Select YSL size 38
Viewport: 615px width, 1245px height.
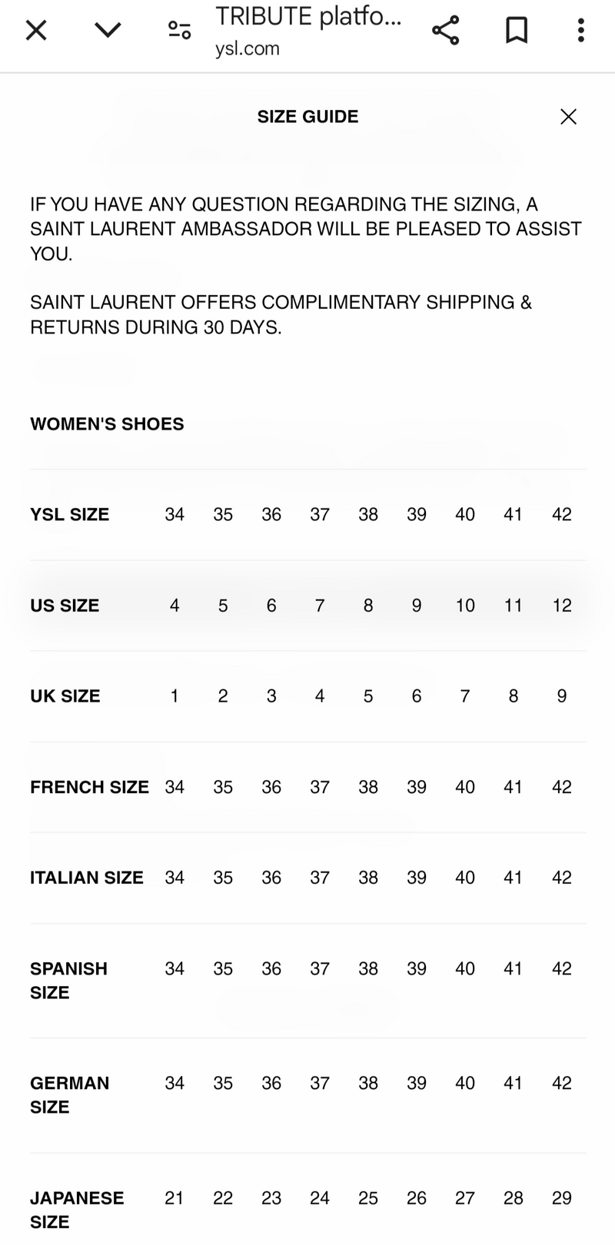(x=368, y=515)
